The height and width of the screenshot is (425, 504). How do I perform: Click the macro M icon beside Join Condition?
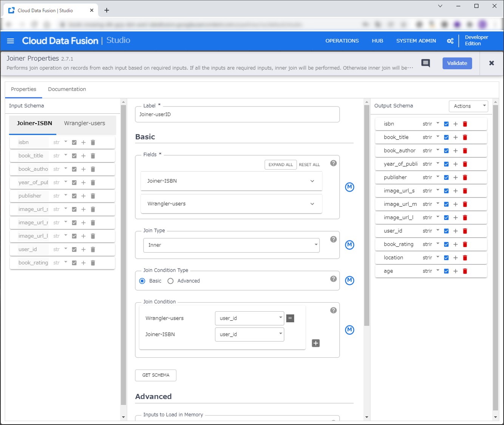(350, 330)
